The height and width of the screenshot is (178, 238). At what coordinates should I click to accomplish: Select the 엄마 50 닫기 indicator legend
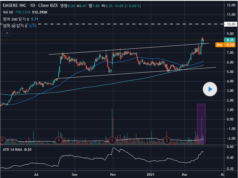point(14,26)
